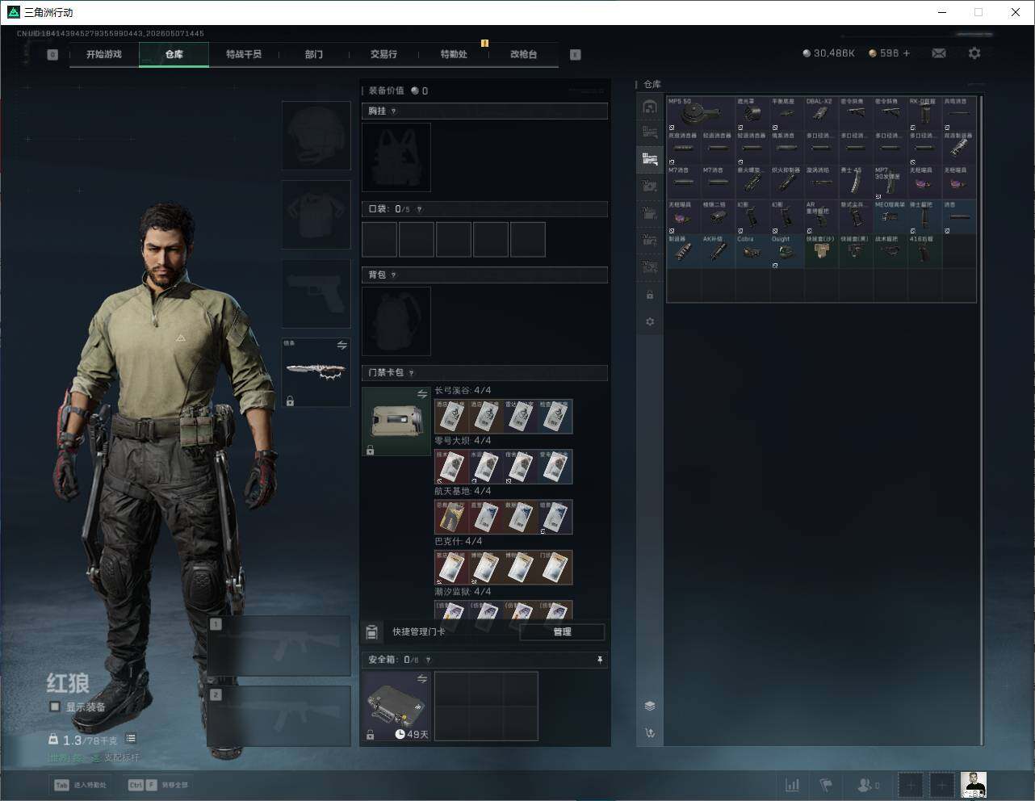Open warehouse sidebar gear settings

pos(650,321)
